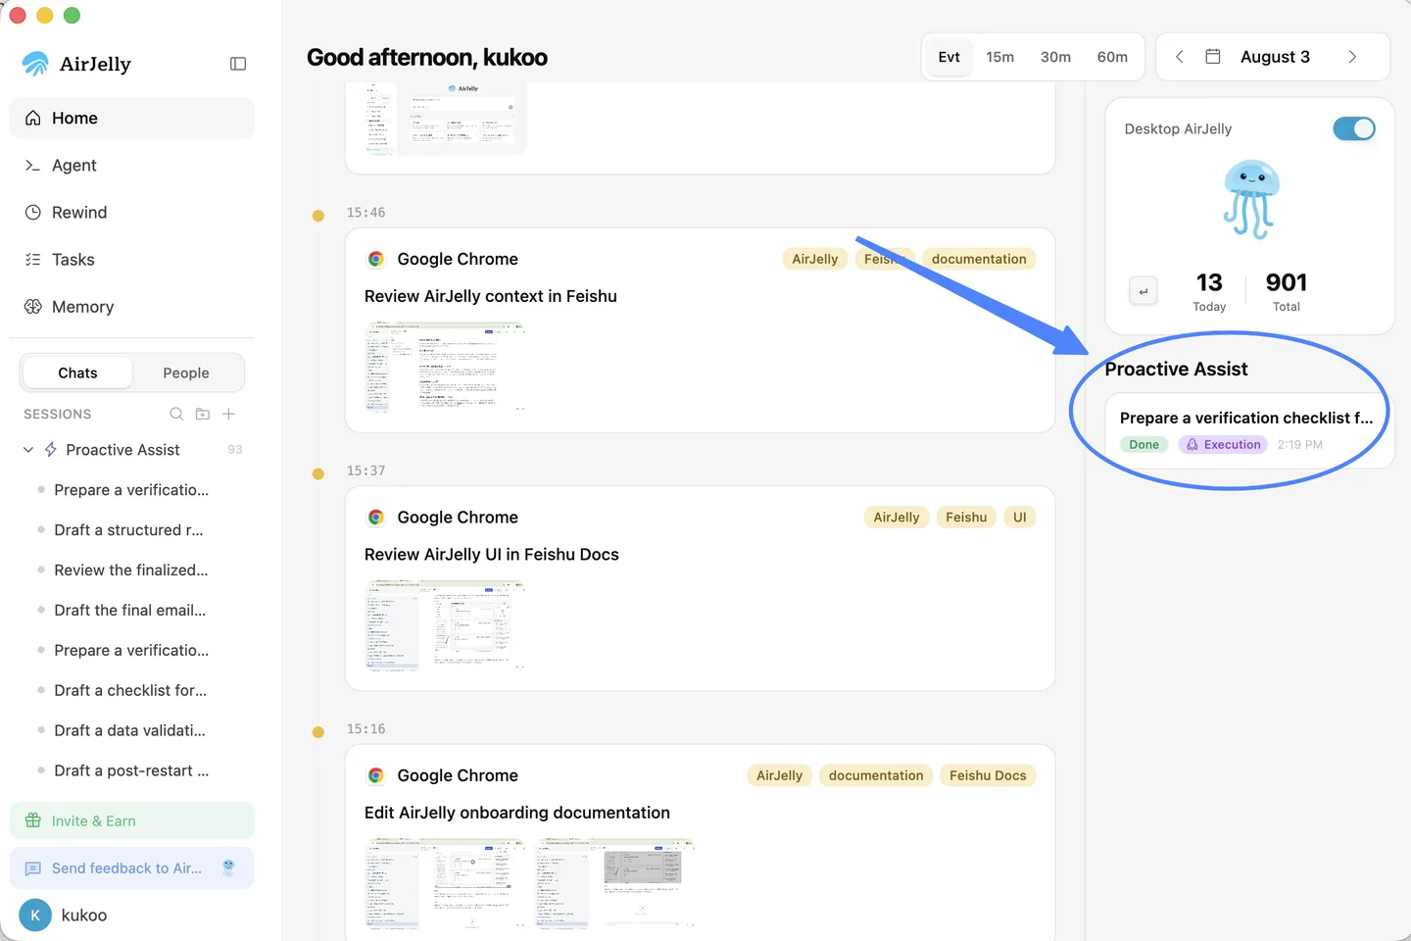Collapse the sidebar panel icon

[238, 64]
